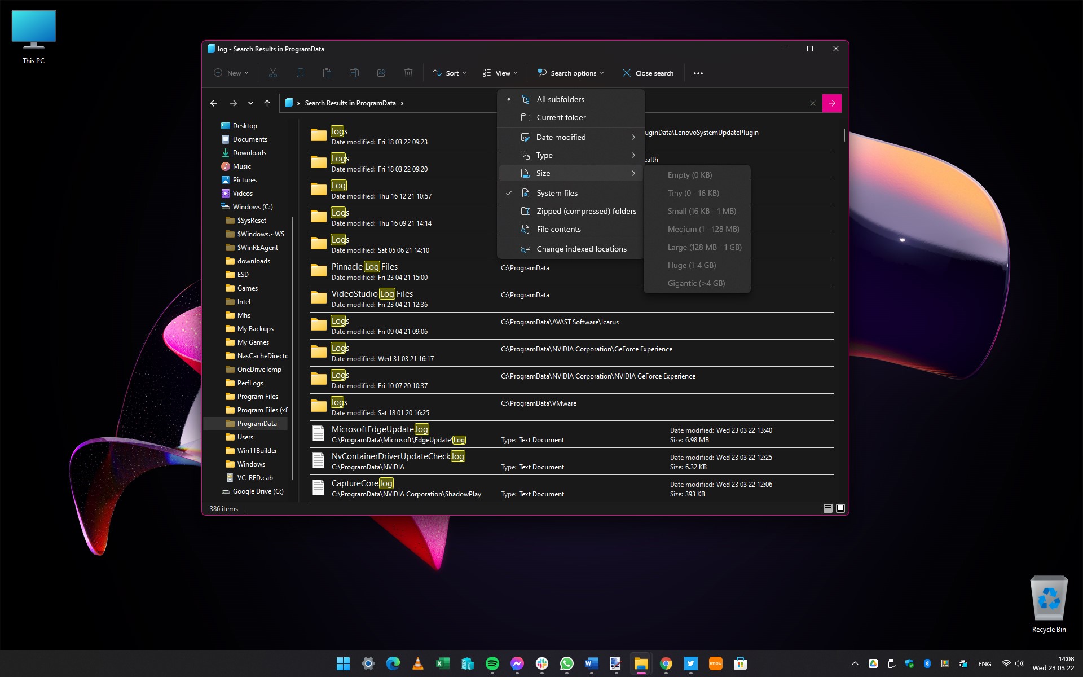Image resolution: width=1083 pixels, height=677 pixels.
Task: Uncheck System files in search options
Action: click(x=557, y=193)
